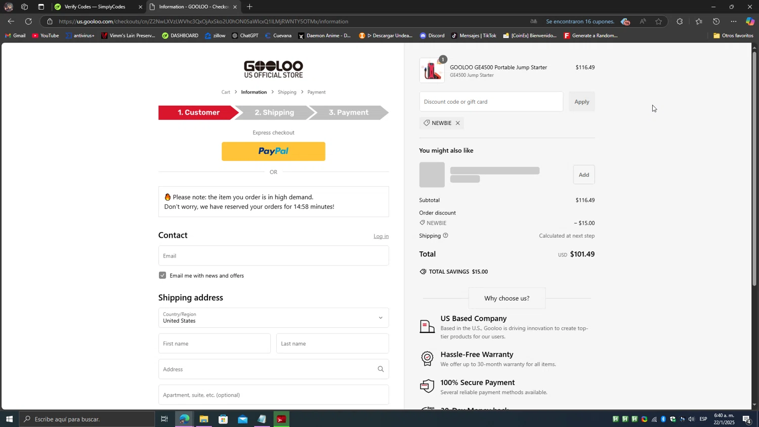Viewport: 759px width, 427px height.
Task: Open the Edge tab actions menu icon
Action: point(41,7)
